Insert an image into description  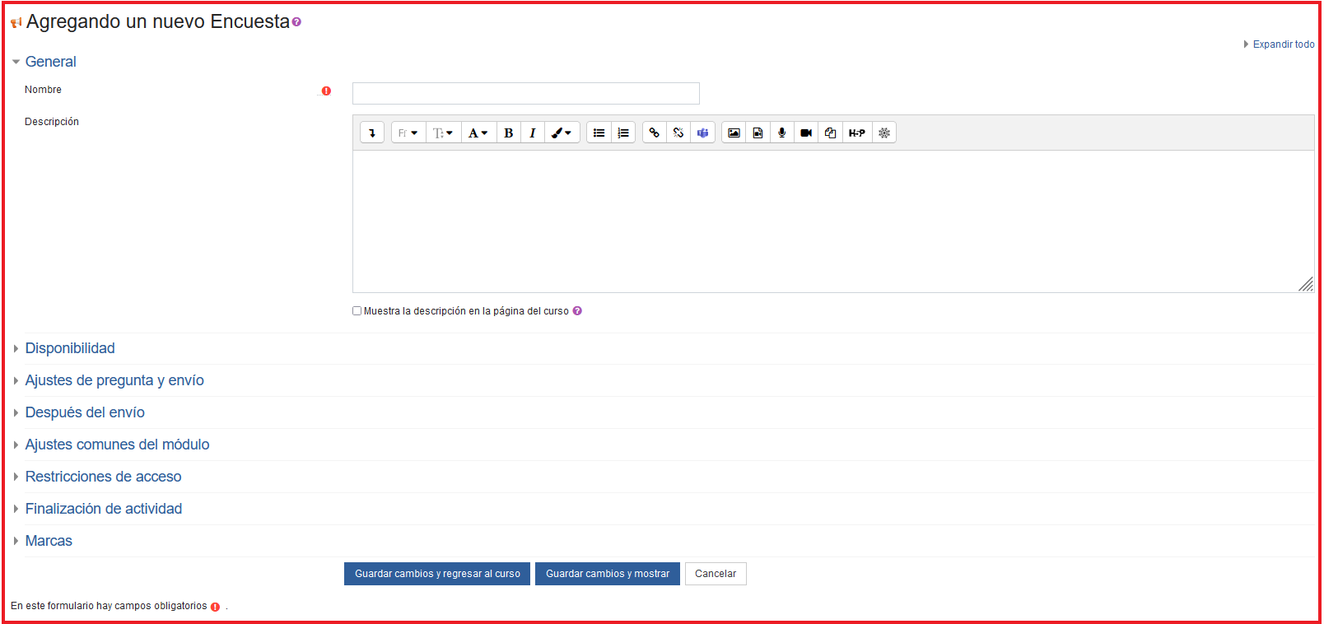click(x=734, y=133)
